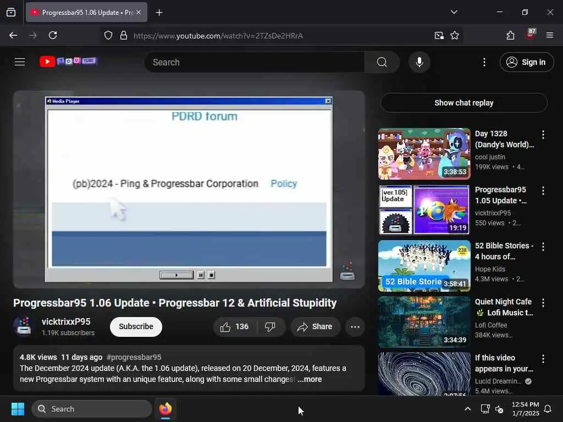563x422 pixels.
Task: Click channel watermark in video corner
Action: pos(347,271)
